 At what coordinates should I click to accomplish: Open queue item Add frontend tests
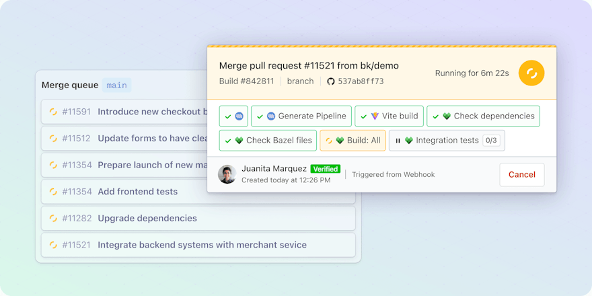tap(137, 192)
